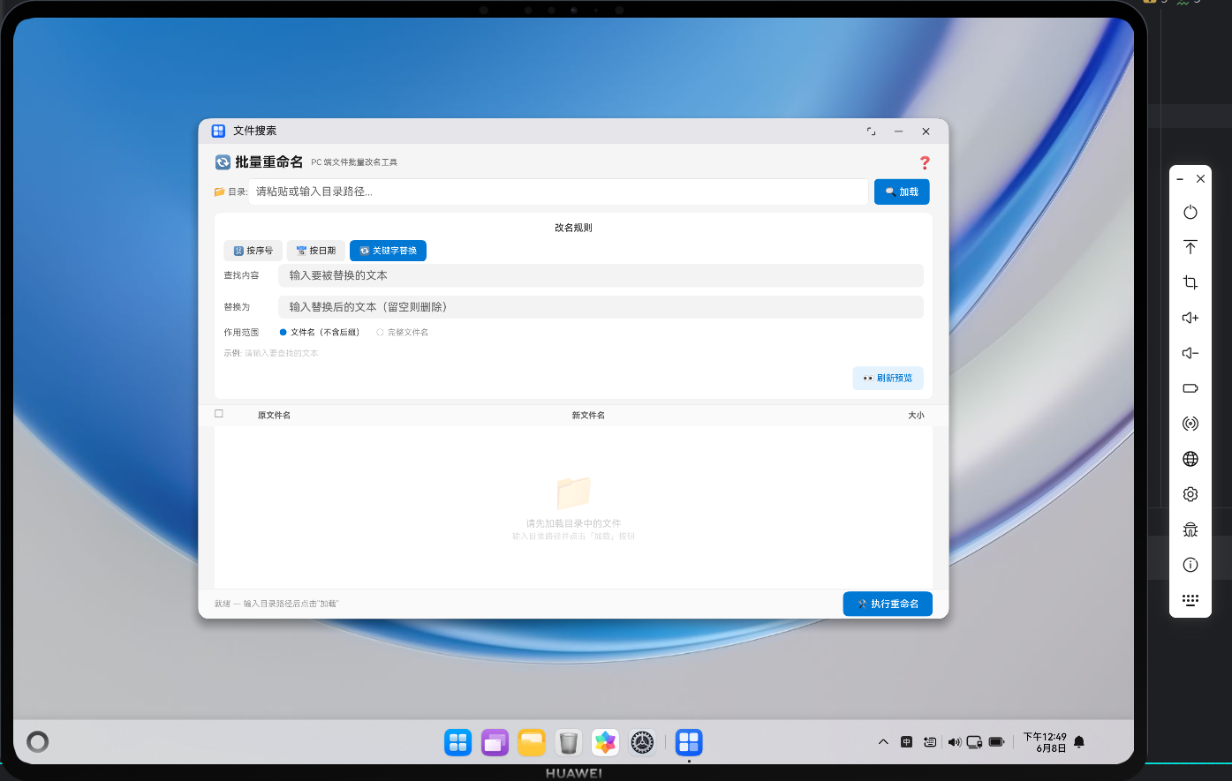Click the 加载 load button
1232x781 pixels.
coord(902,191)
